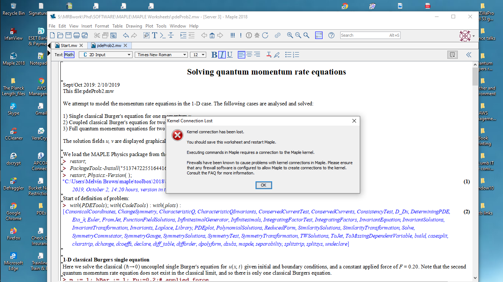
Task: Outdent the section using the outdent icon
Action: tap(191, 35)
